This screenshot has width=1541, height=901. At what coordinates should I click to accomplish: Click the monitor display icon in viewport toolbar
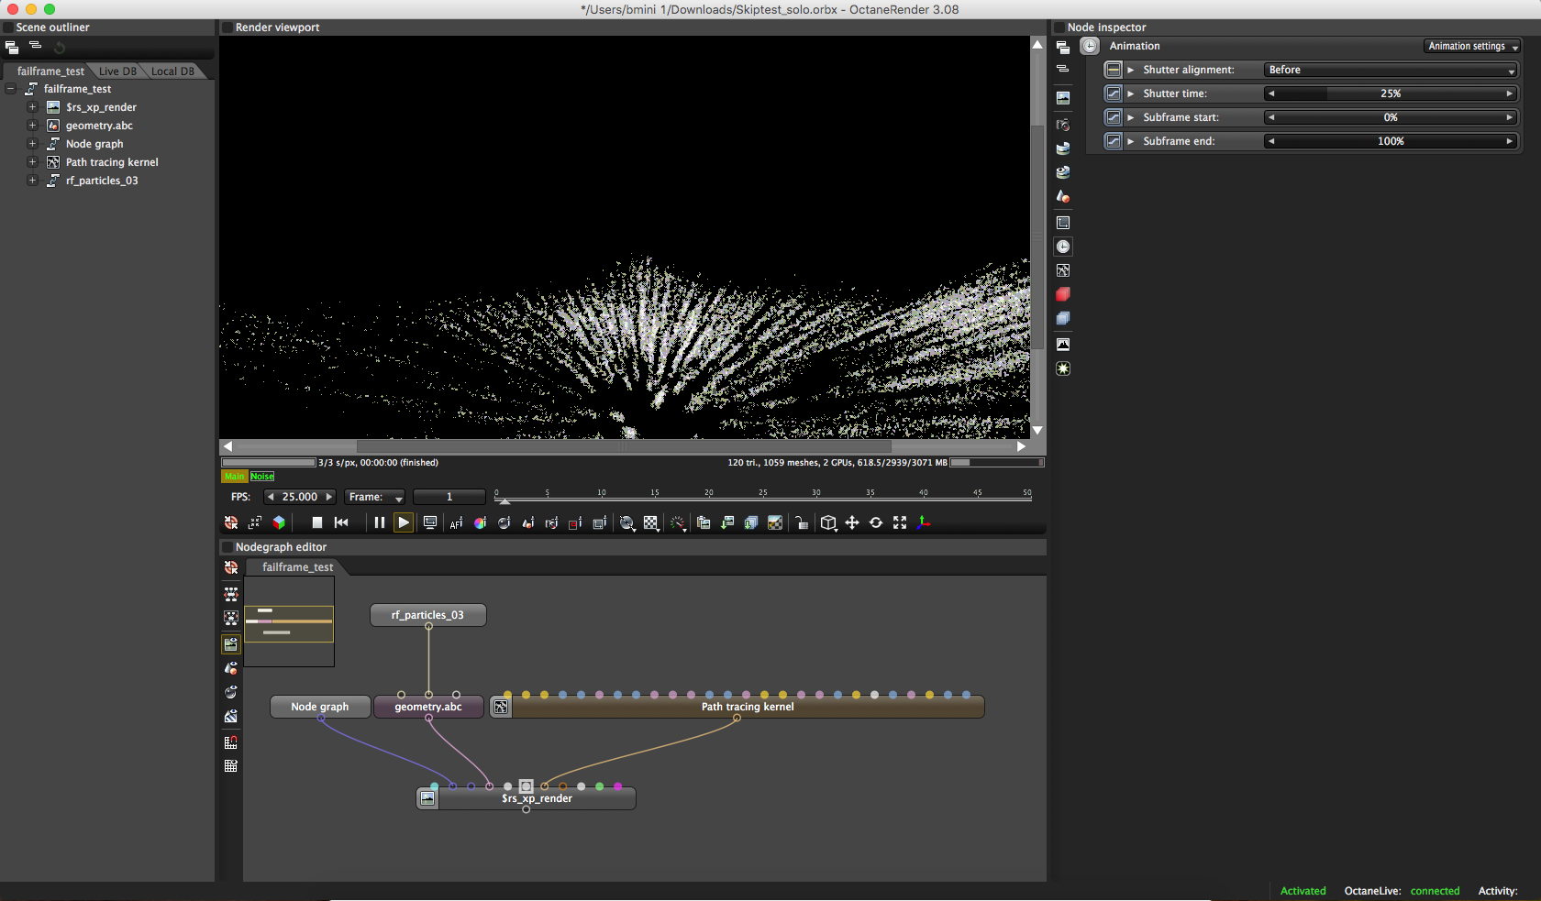pos(429,522)
